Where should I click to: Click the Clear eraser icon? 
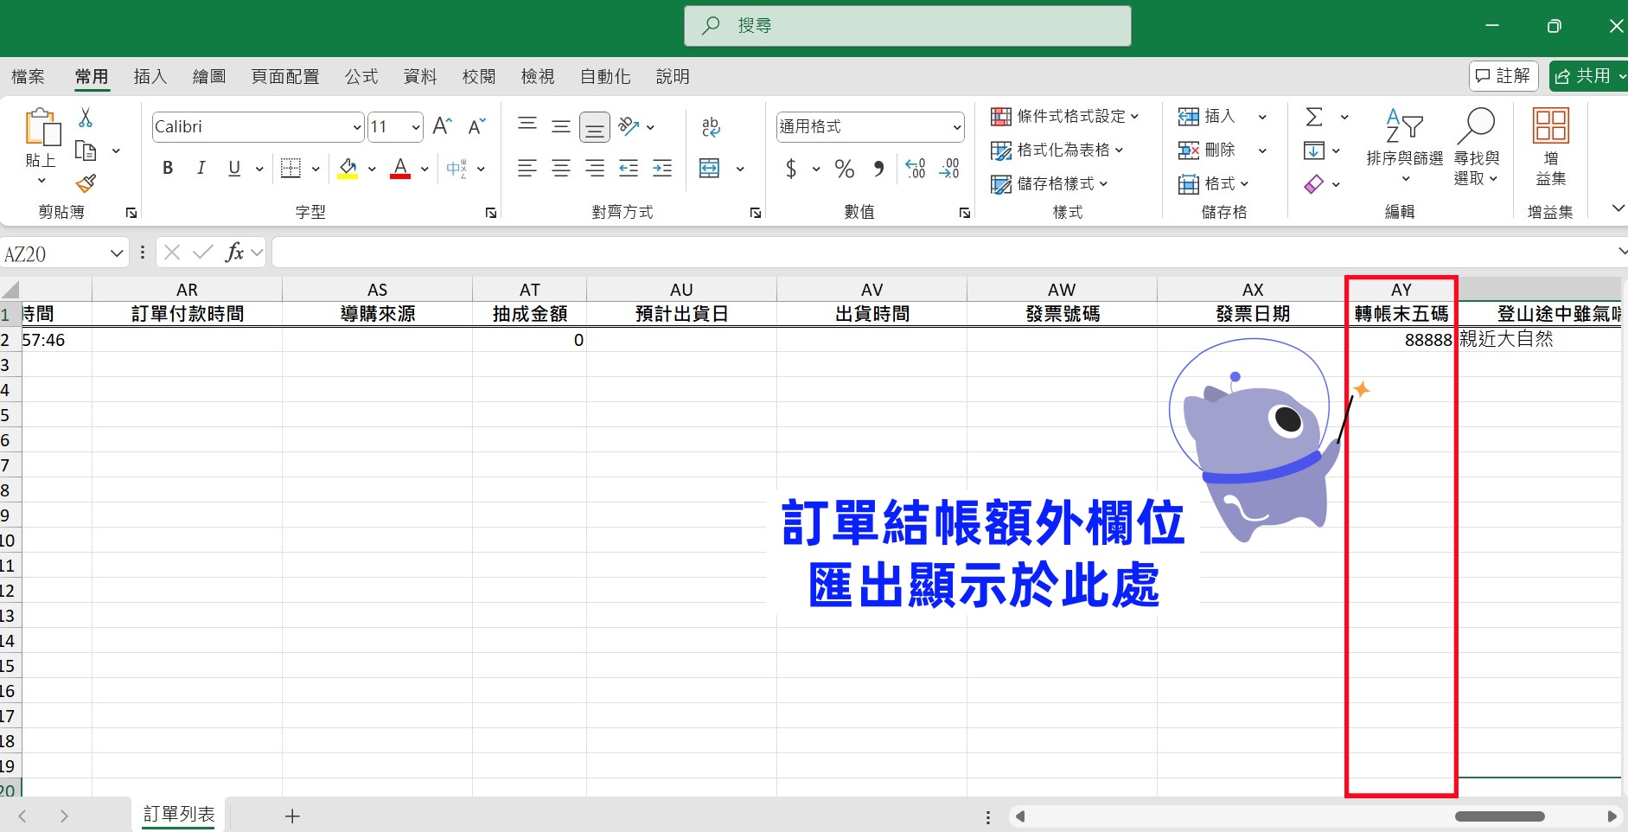pyautogui.click(x=1314, y=184)
